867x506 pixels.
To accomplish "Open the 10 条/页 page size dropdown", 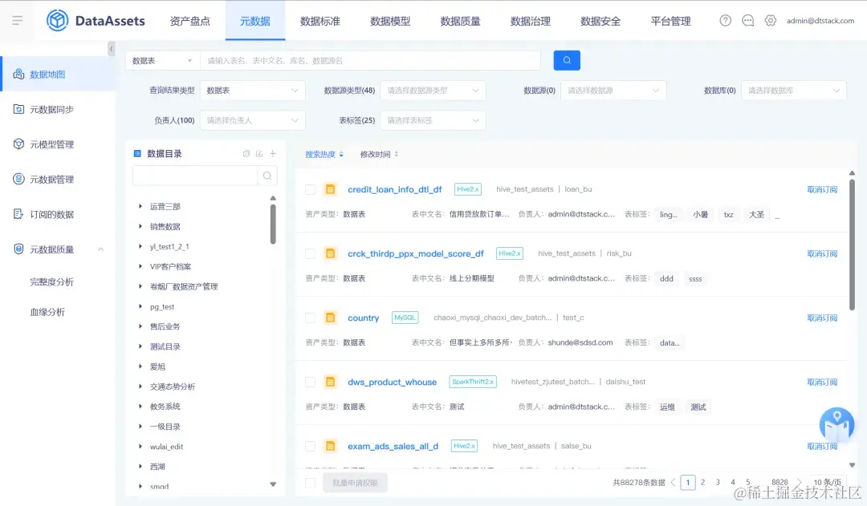I will click(x=827, y=482).
